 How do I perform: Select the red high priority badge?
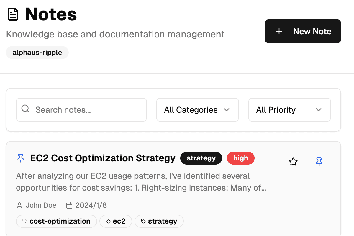coord(240,158)
